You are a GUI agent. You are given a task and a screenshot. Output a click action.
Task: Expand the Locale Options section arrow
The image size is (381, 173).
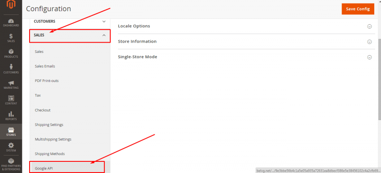[x=369, y=26]
